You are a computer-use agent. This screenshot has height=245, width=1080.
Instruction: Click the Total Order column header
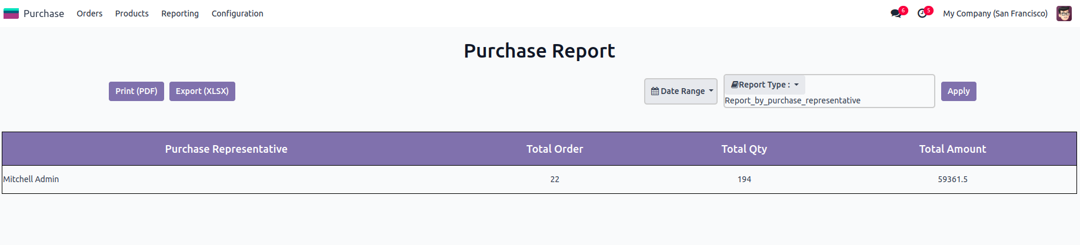(x=554, y=149)
